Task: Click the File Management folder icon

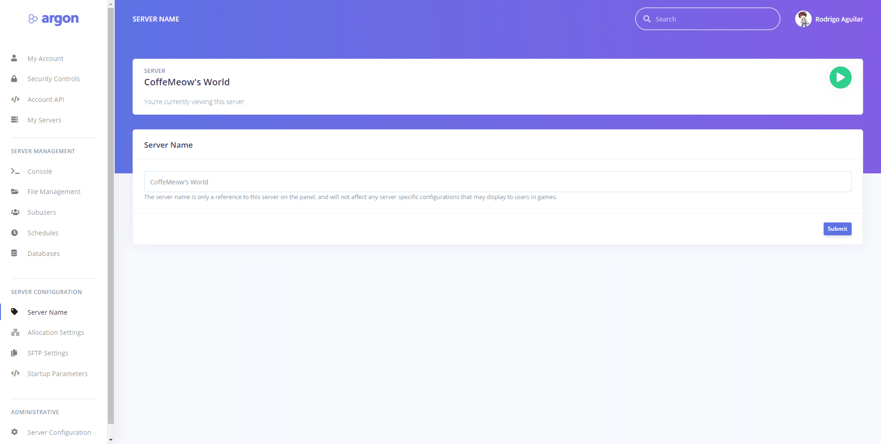Action: click(15, 192)
